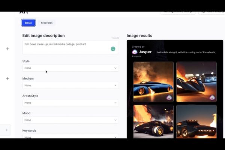This screenshot has height=150, width=225.
Task: Click the 'Edit image description' heading
Action: pos(43,36)
